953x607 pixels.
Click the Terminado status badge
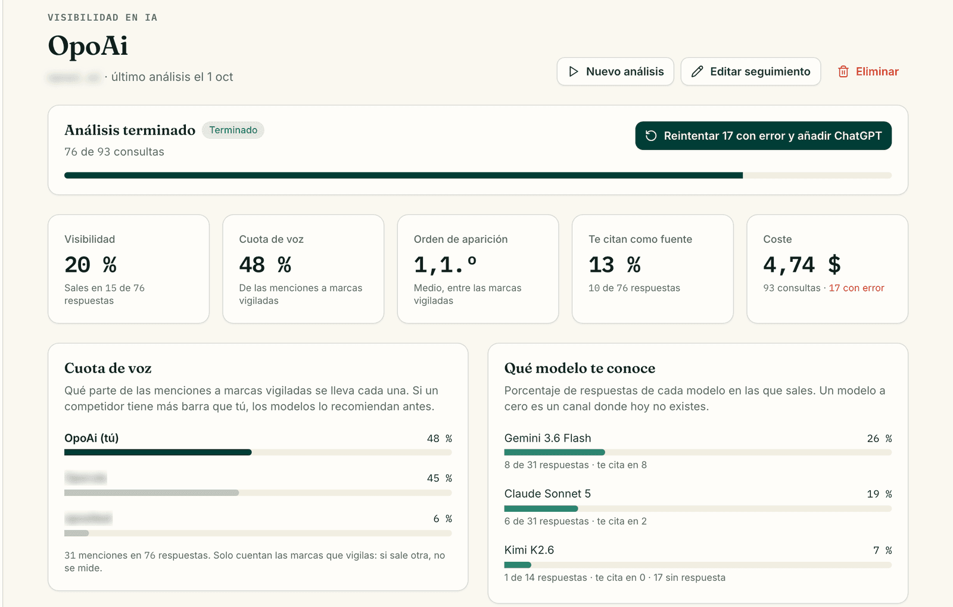233,130
